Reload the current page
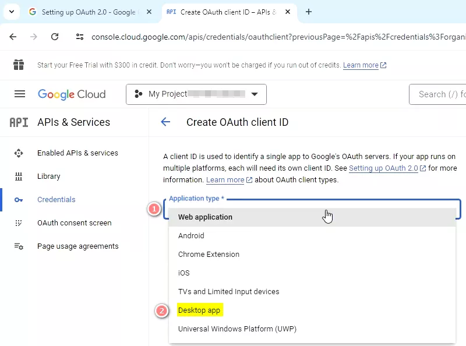 tap(55, 37)
